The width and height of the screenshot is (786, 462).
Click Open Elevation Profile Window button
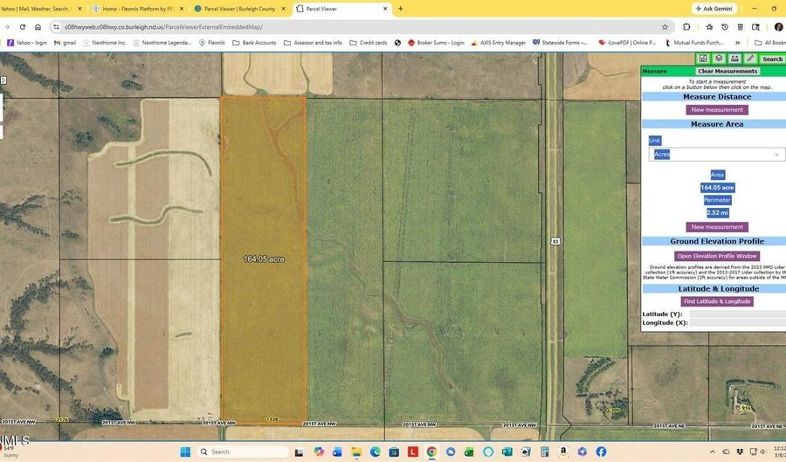tap(717, 256)
